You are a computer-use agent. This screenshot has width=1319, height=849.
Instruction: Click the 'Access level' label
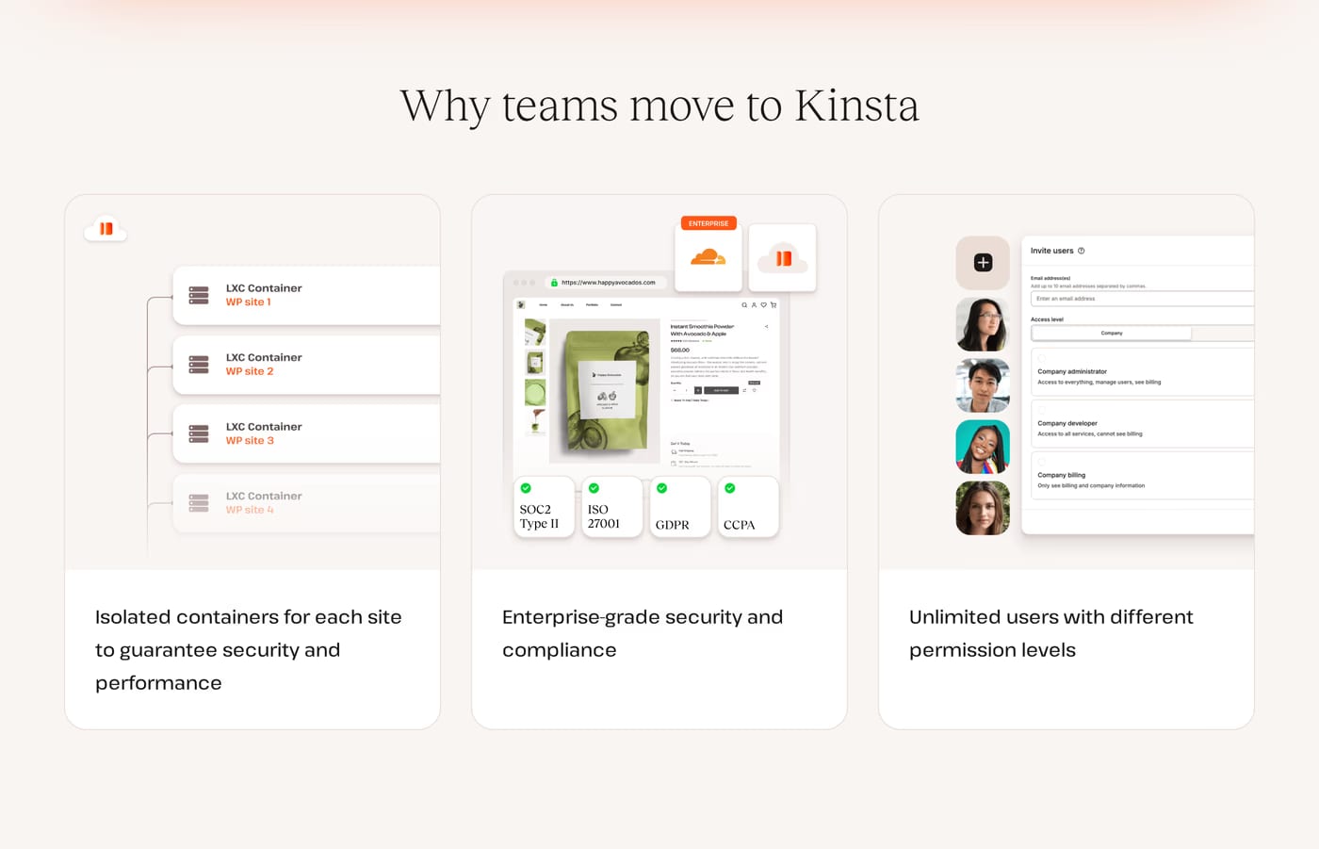1047,319
